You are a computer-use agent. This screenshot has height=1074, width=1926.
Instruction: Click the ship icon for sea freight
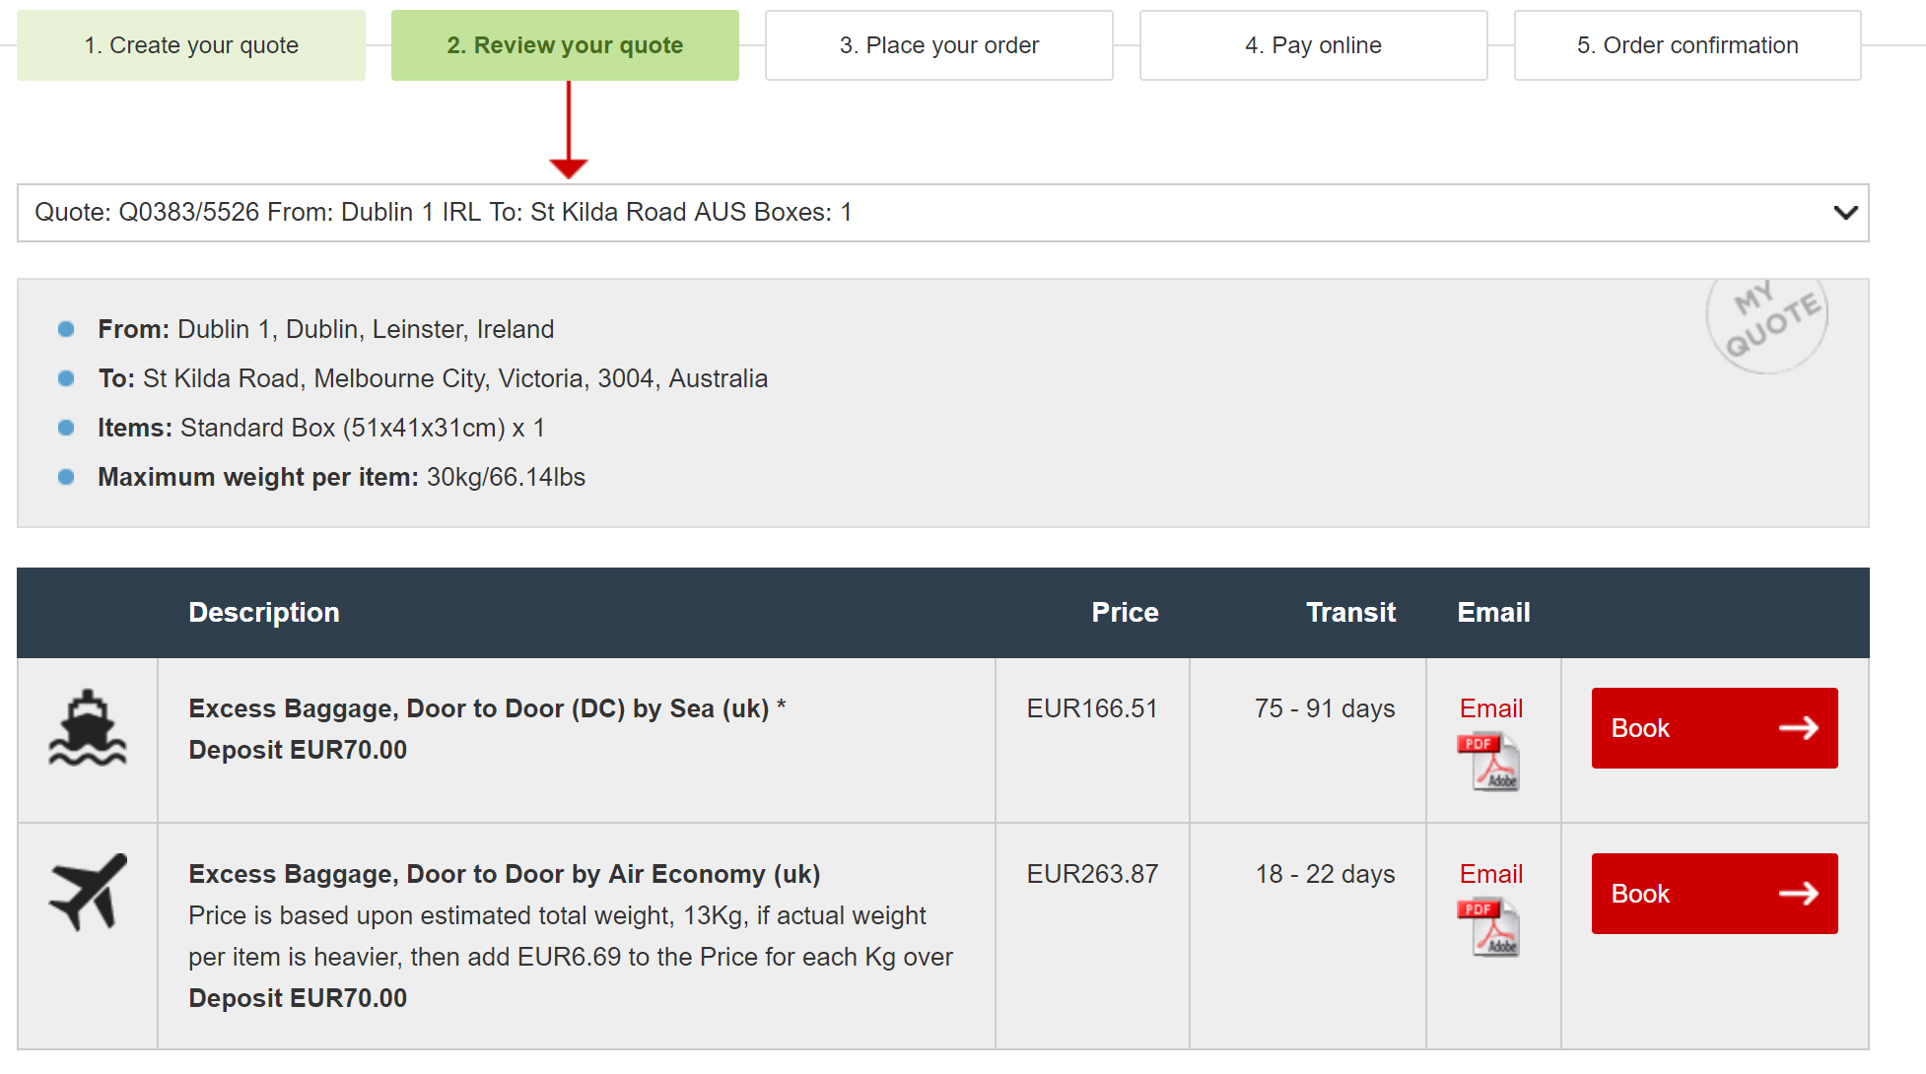tap(88, 728)
